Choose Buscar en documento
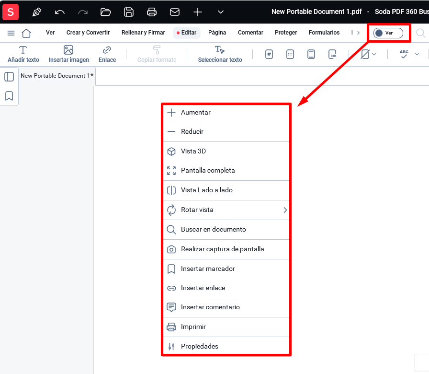429x374 pixels. pyautogui.click(x=226, y=230)
